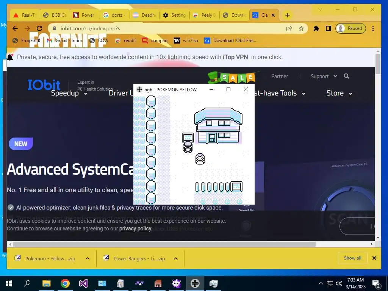
Task: Expand the Must-have Tools menu
Action: click(x=280, y=93)
